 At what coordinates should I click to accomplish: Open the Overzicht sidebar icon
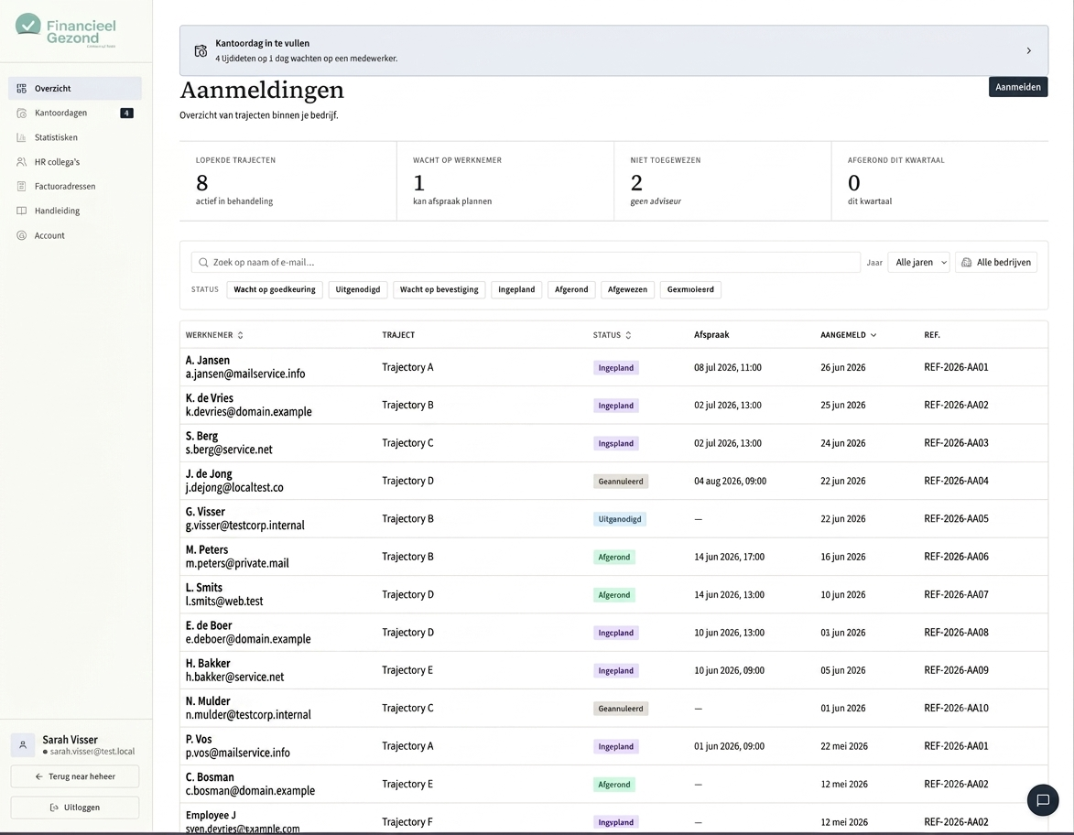21,89
